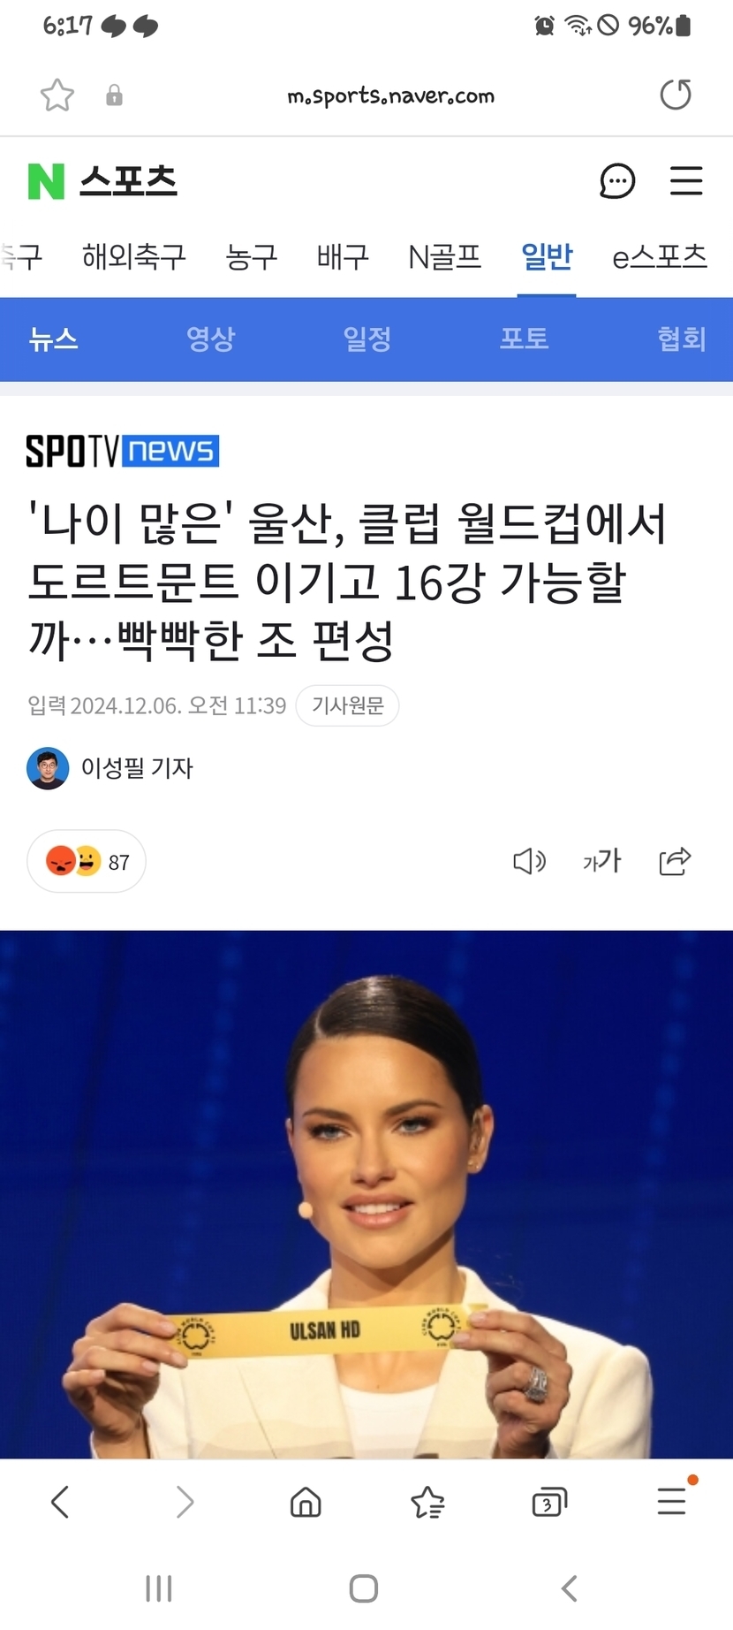Bookmark page with the star icon

pos(57,95)
